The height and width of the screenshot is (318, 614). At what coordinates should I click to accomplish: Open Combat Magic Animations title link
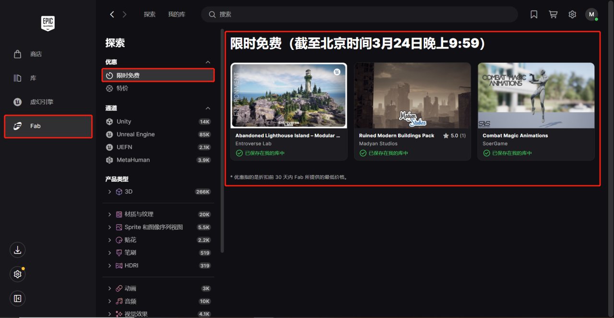coord(515,136)
